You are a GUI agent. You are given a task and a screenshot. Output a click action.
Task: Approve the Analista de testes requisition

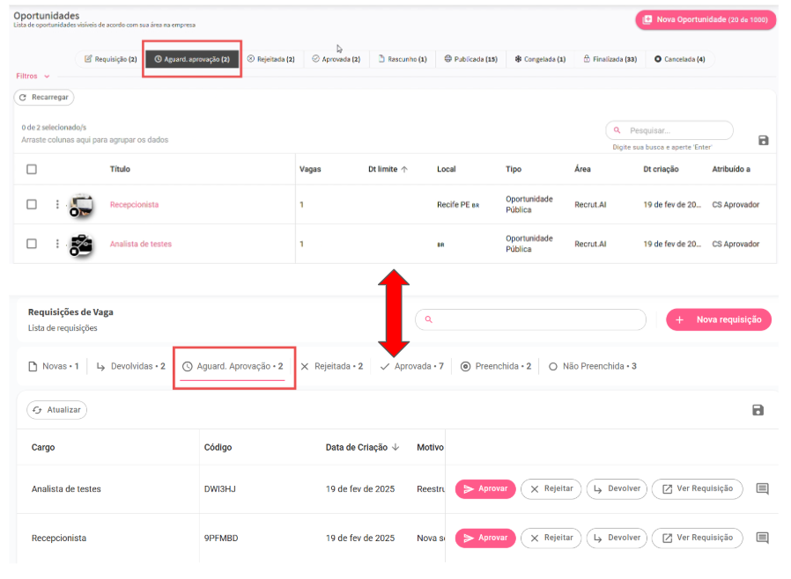coord(484,489)
